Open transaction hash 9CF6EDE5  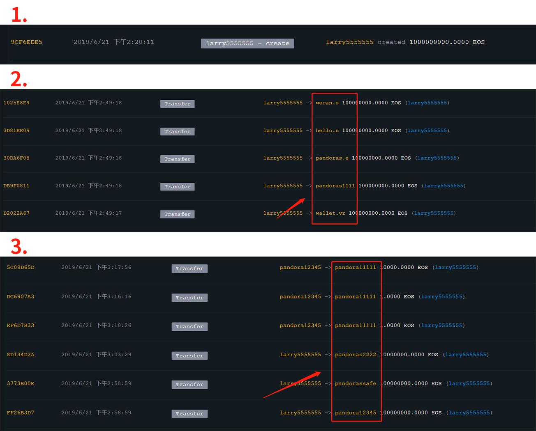27,42
